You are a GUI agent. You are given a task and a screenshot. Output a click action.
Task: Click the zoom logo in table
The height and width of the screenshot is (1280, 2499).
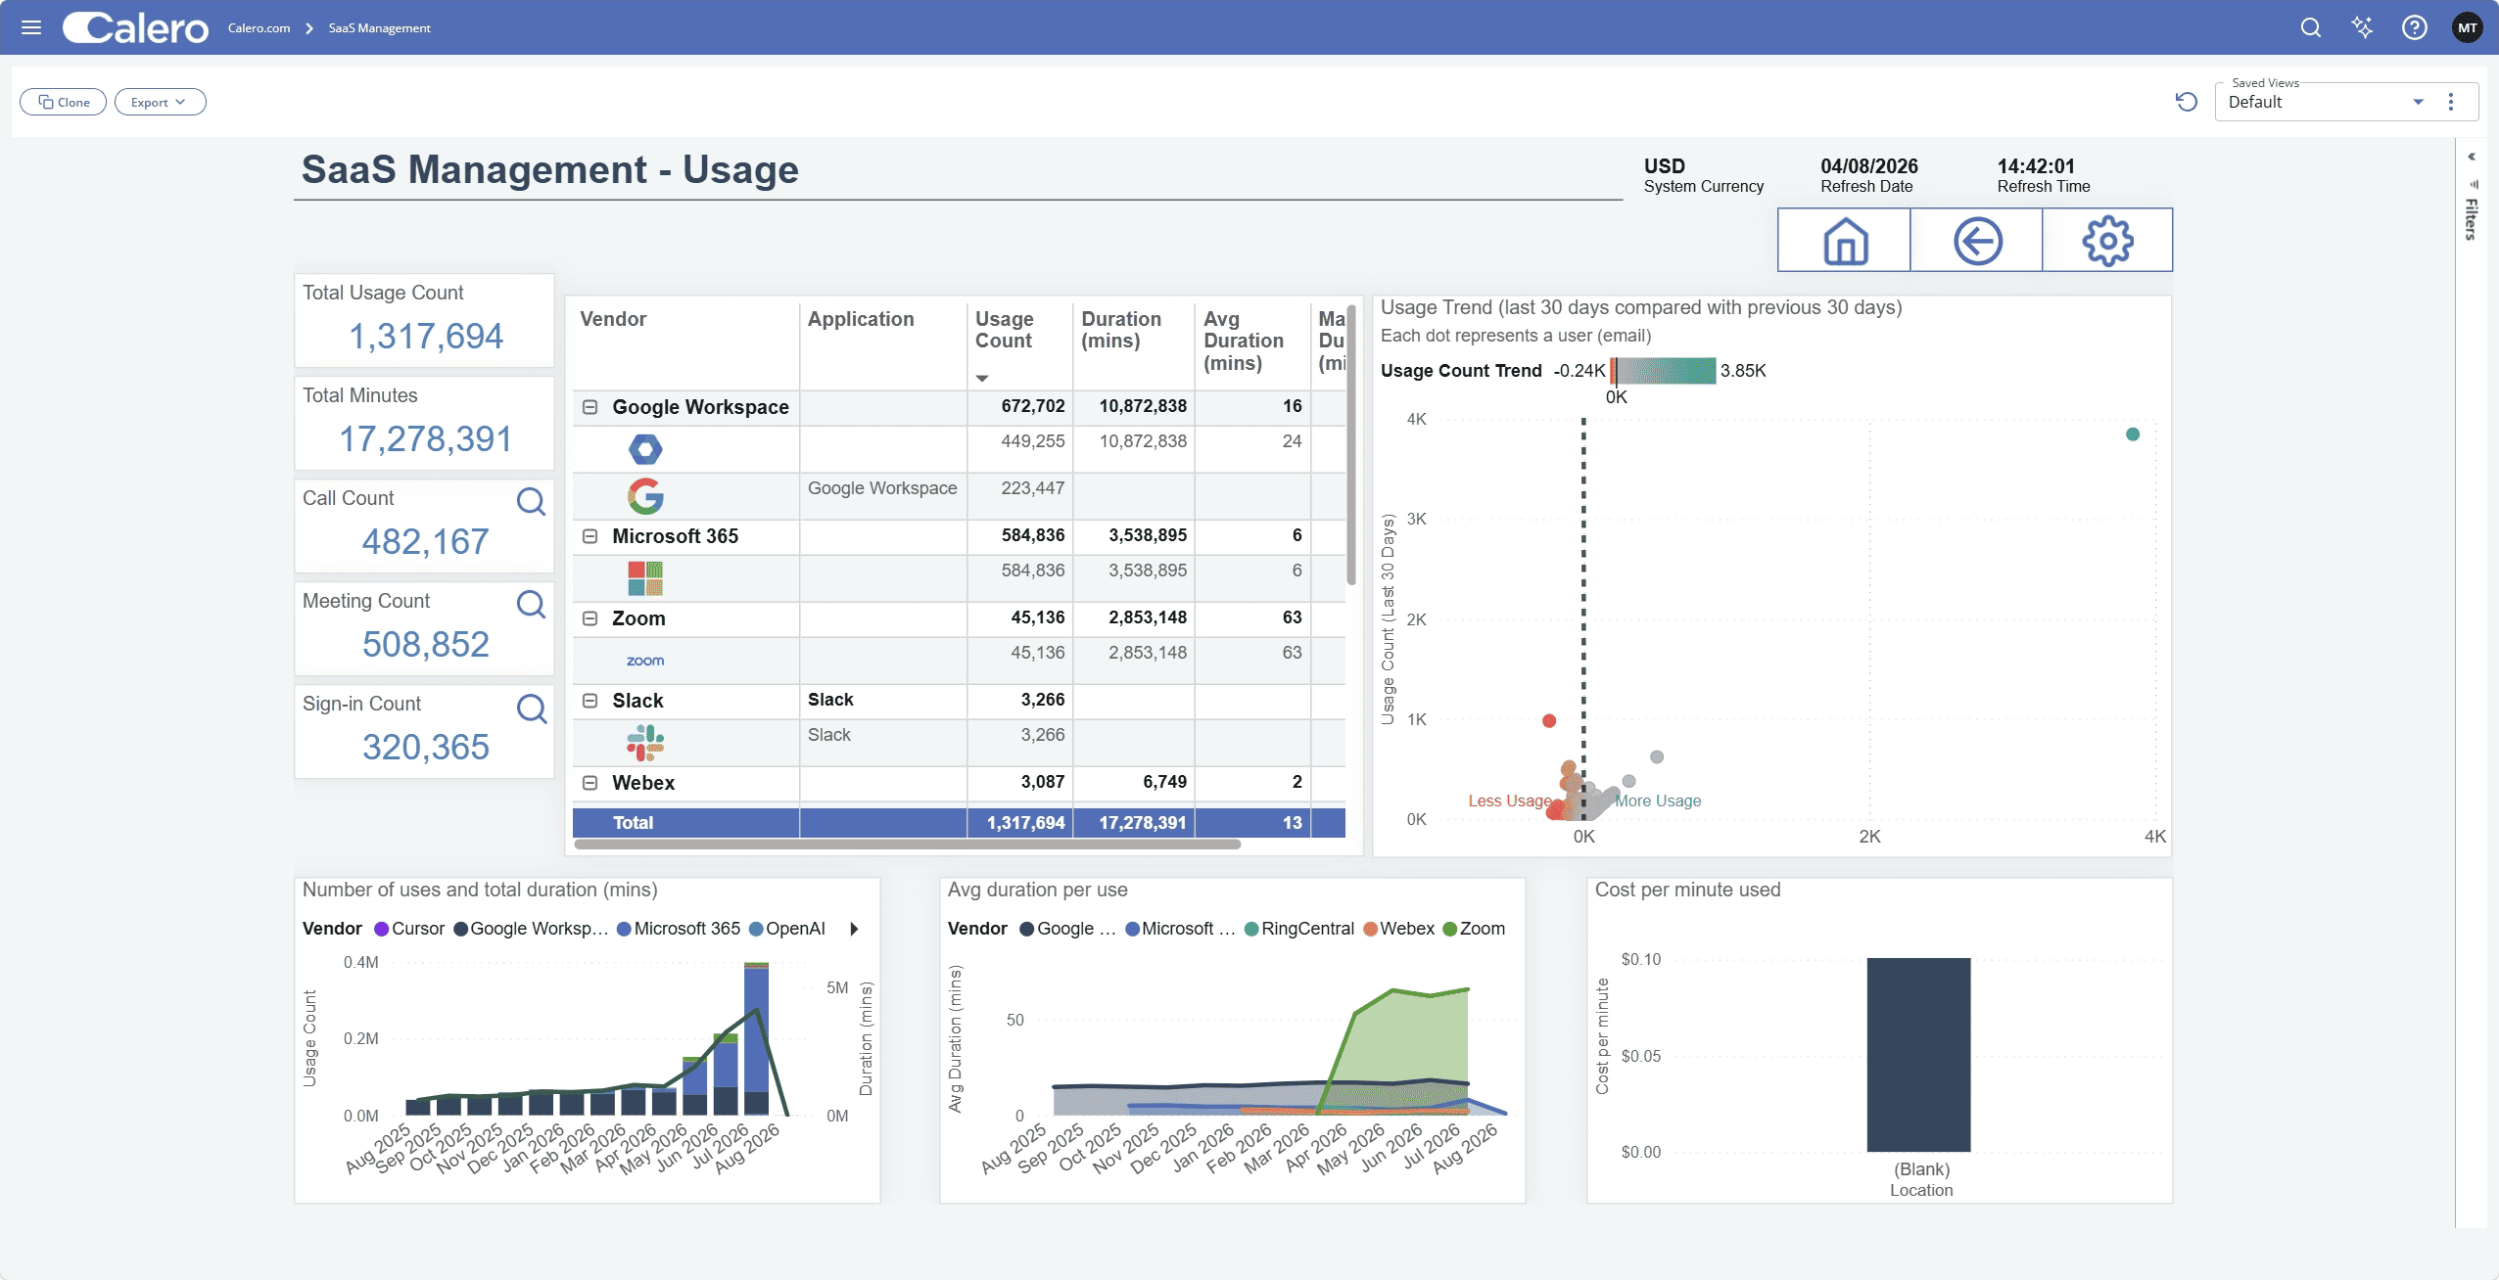point(645,661)
